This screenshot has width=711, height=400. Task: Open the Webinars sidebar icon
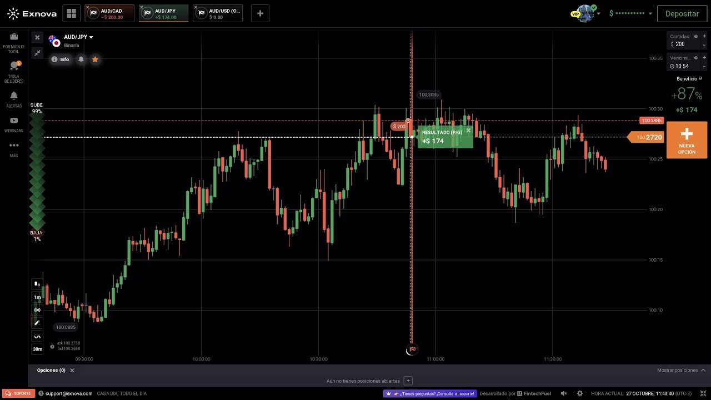coord(14,123)
